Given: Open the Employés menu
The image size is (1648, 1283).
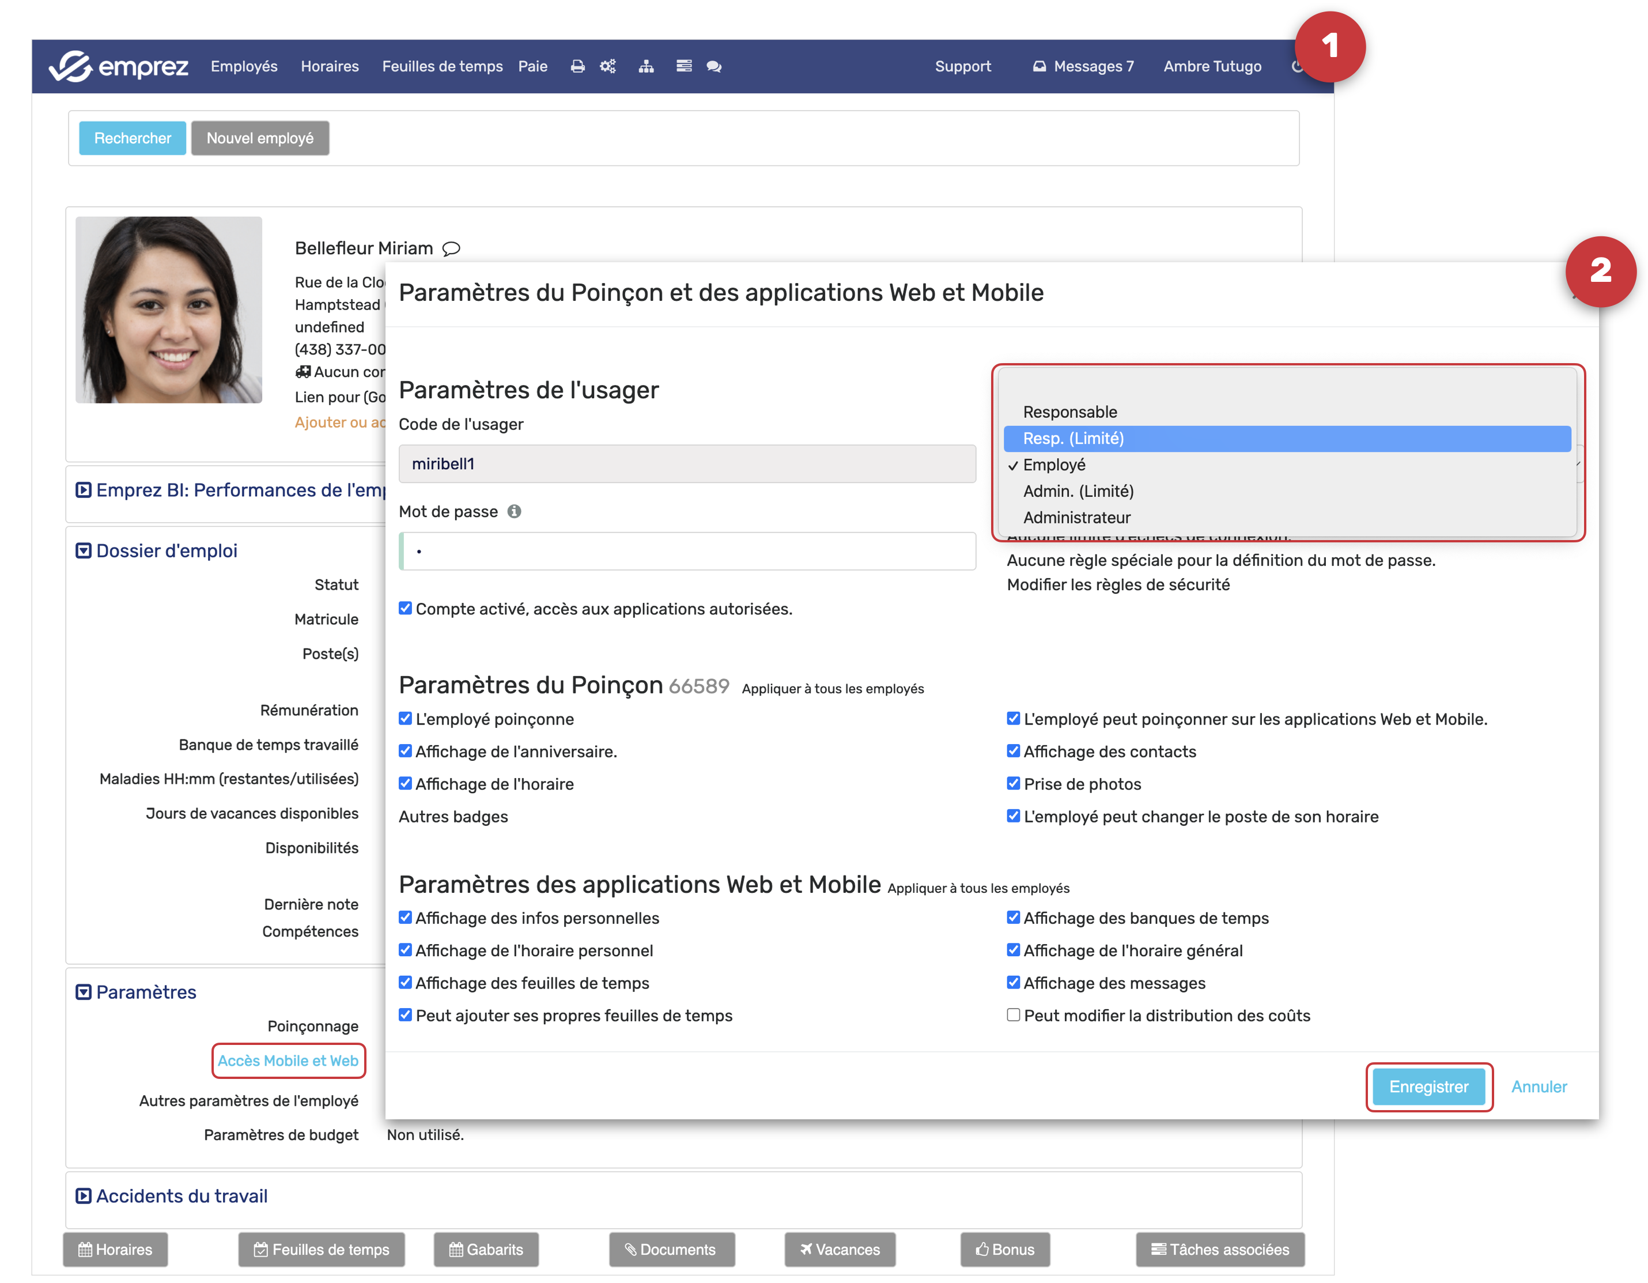Looking at the screenshot, I should coord(244,66).
